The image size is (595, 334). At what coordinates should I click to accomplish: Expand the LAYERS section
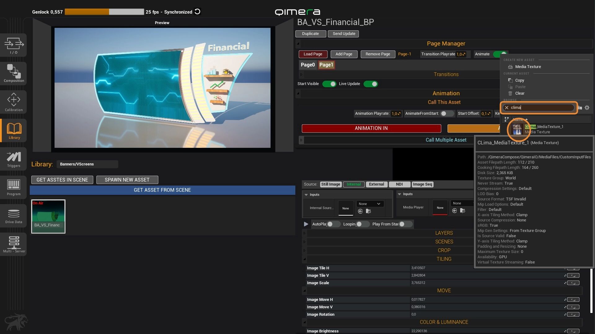(444, 233)
